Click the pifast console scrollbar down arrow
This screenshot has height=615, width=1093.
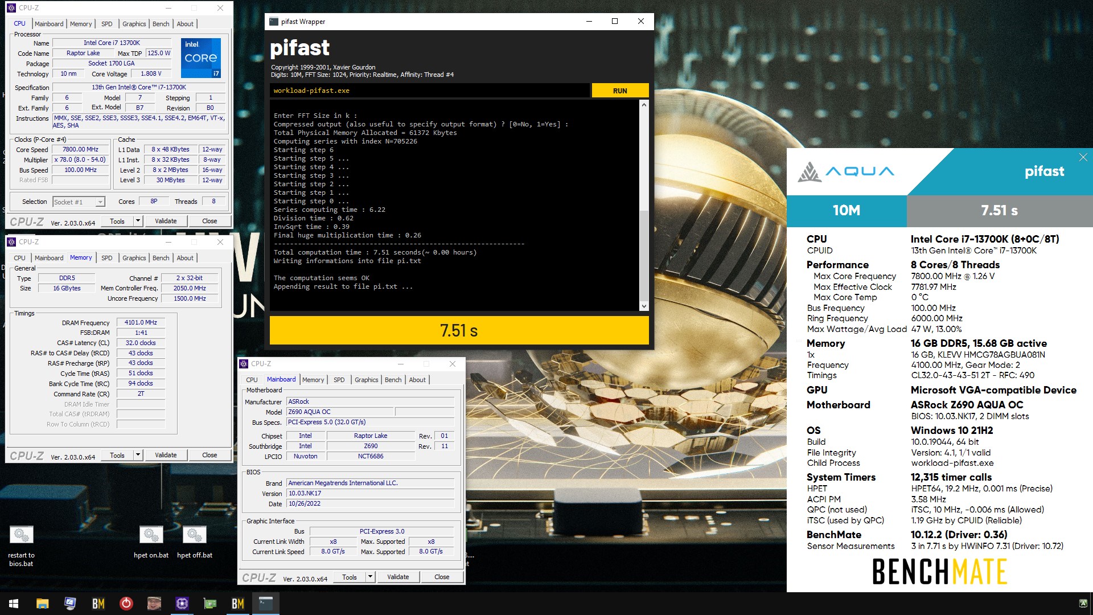(x=644, y=306)
